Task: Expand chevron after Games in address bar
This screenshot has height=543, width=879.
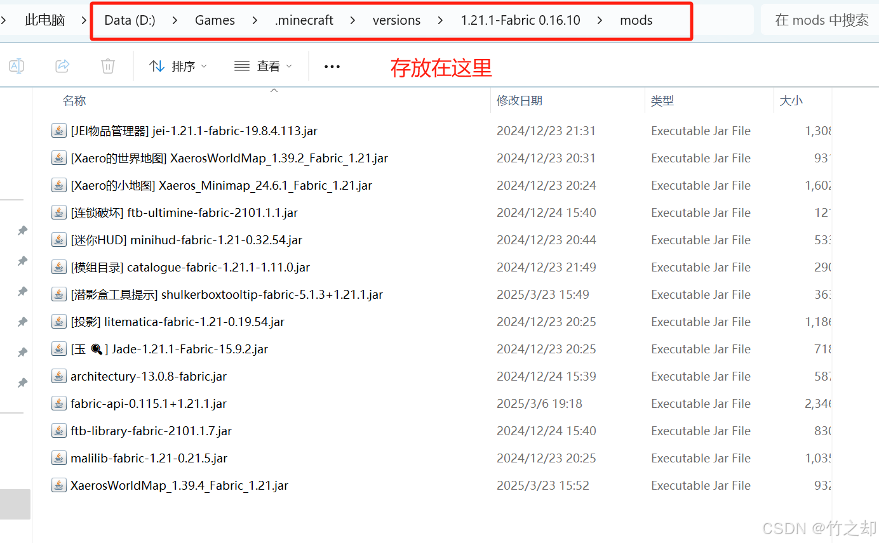Action: pos(255,20)
